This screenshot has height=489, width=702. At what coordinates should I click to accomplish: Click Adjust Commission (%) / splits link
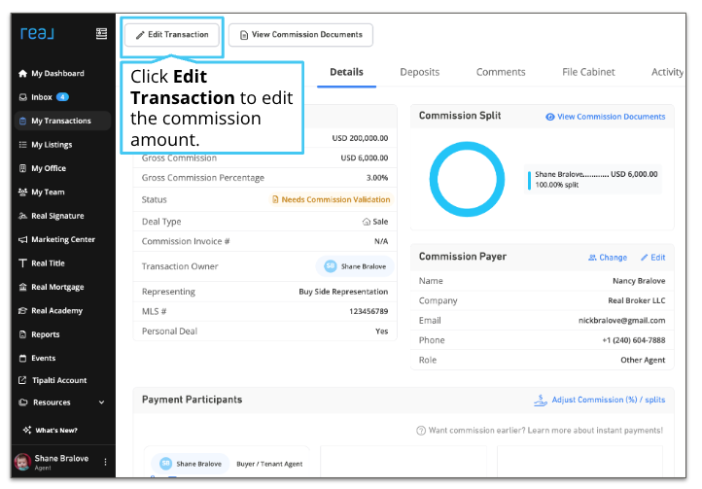tap(600, 400)
